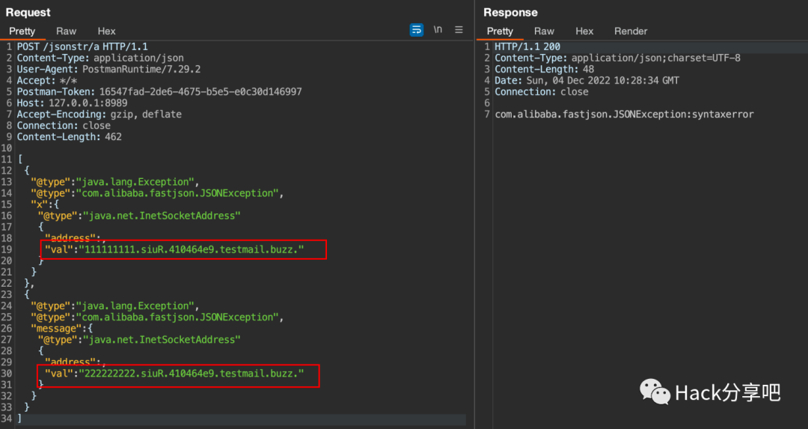Click the Content-Length: 462 line

[70, 137]
